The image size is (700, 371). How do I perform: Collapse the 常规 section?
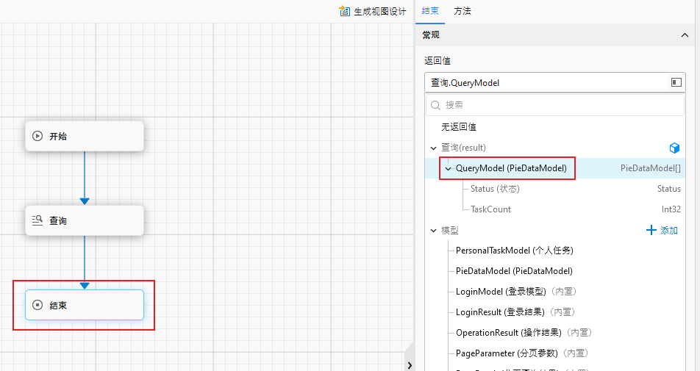pyautogui.click(x=685, y=35)
